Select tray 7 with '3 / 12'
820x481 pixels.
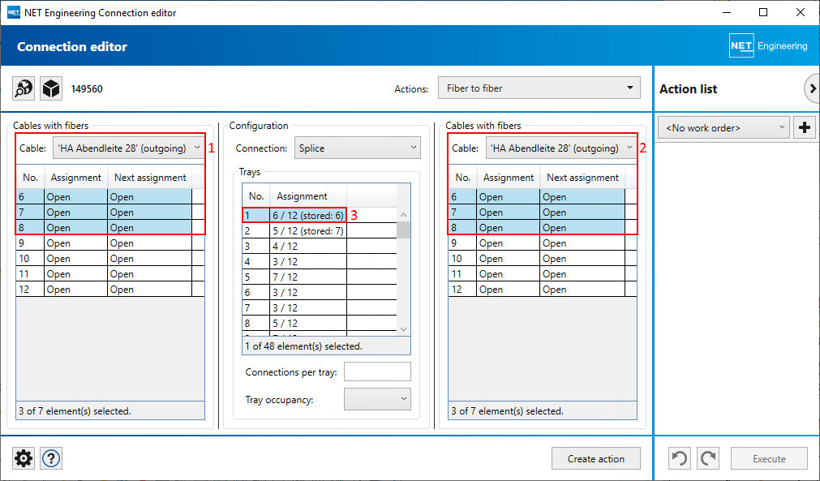click(x=320, y=307)
